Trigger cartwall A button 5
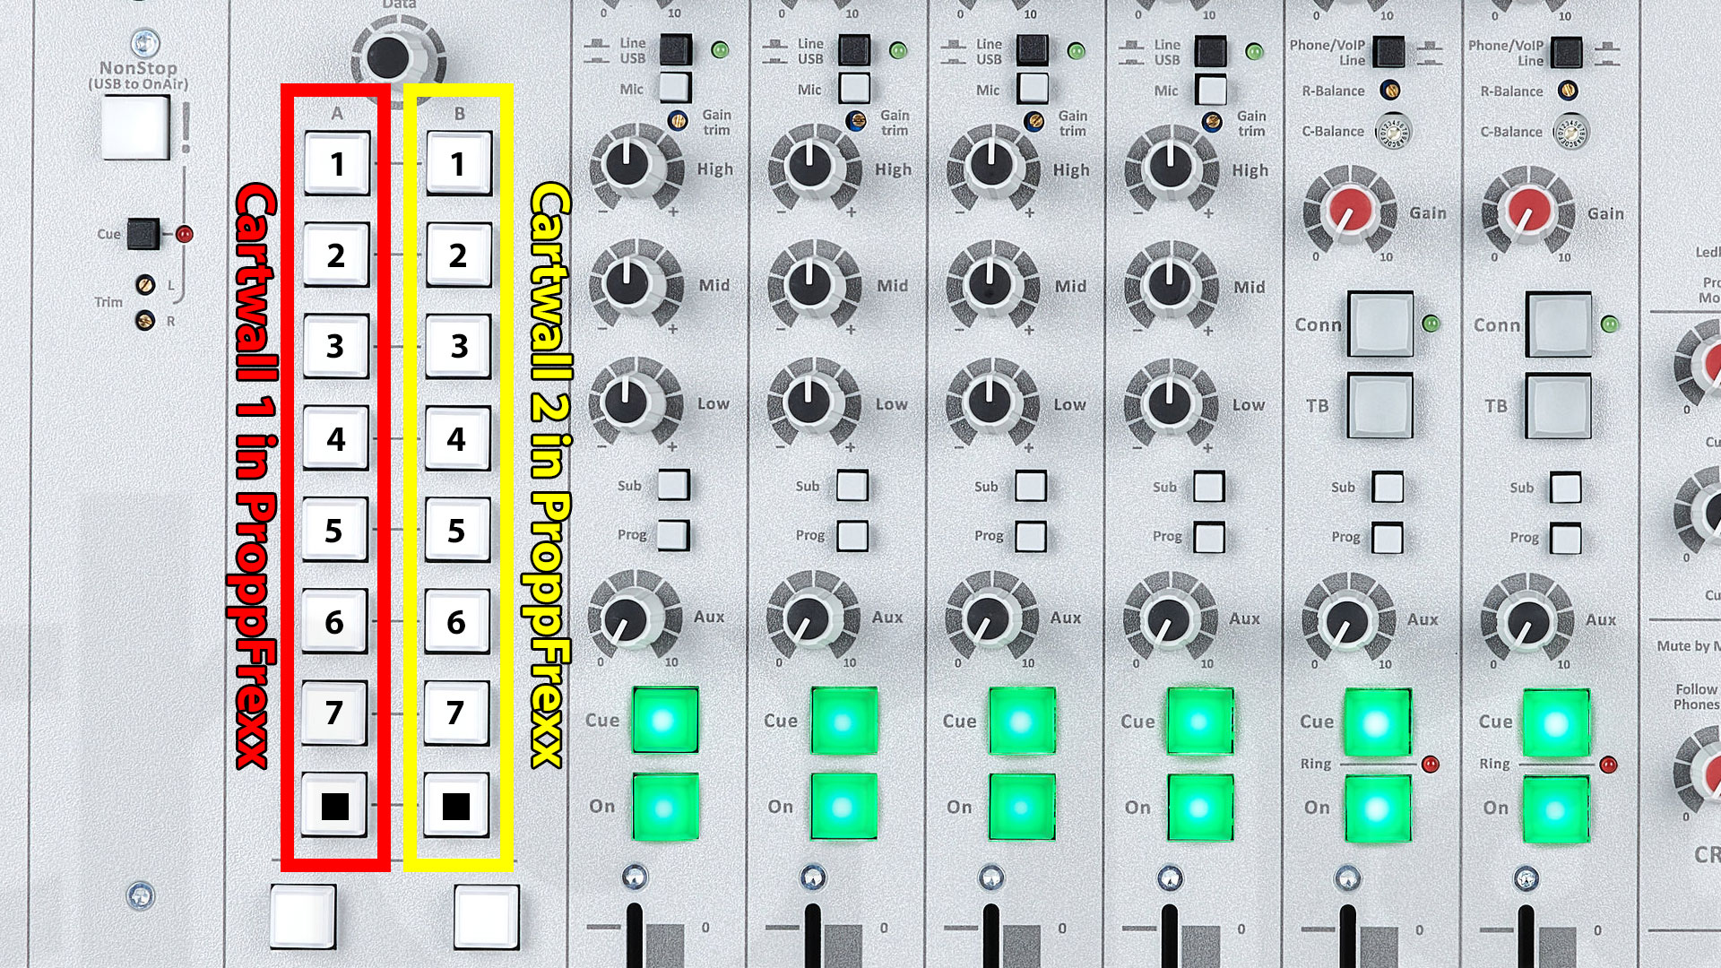Screen dimensions: 1721x968 [334, 531]
